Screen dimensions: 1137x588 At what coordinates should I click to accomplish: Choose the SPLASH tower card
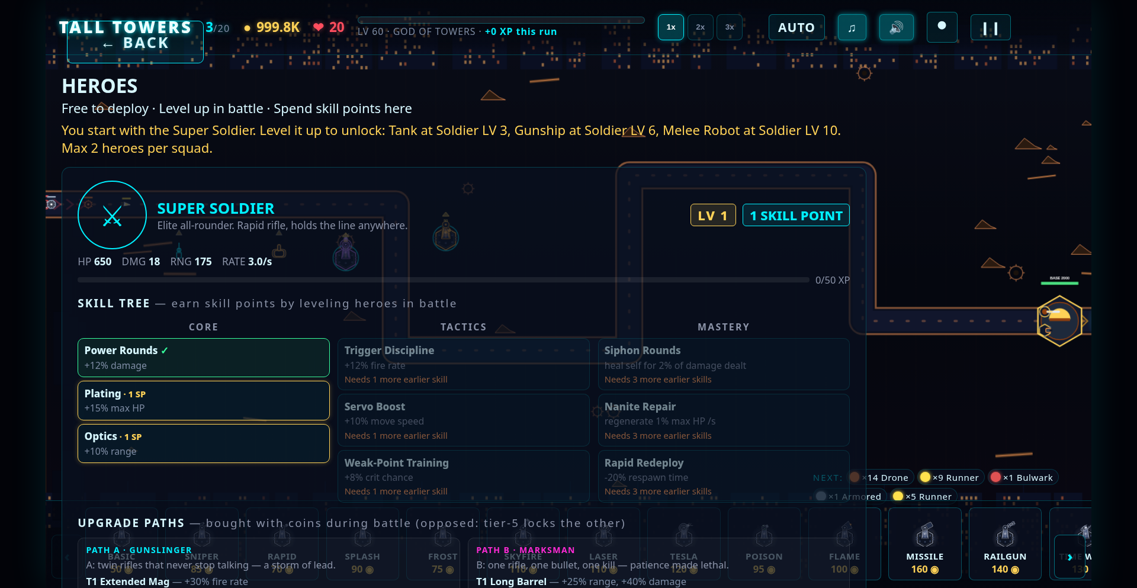tap(362, 544)
